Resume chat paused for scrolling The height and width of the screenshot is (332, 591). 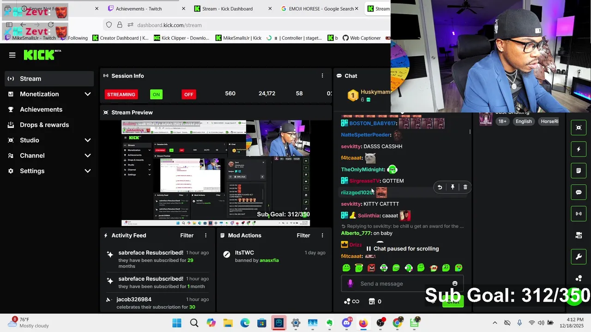coord(402,249)
